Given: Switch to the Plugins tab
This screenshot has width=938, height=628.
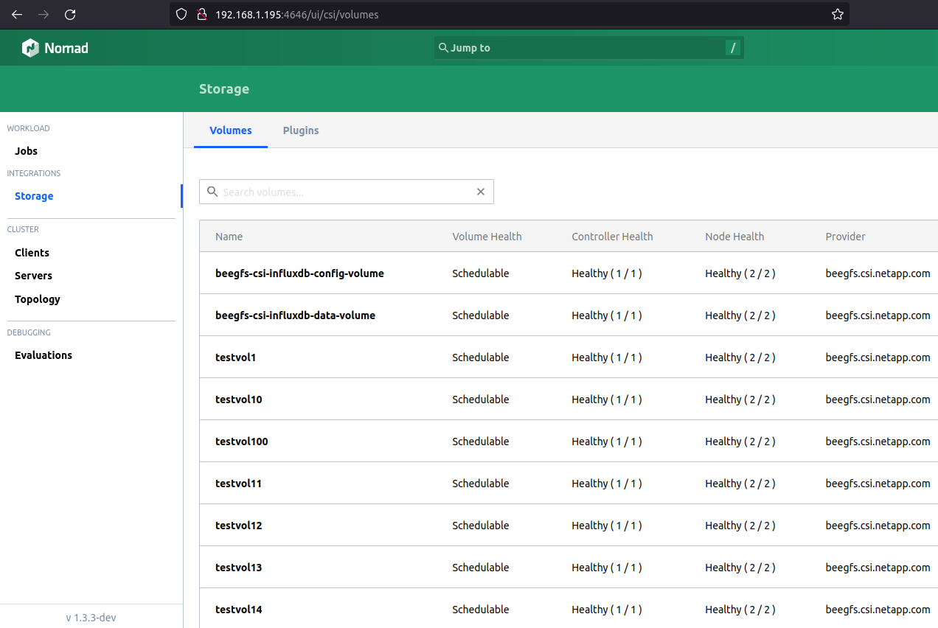Looking at the screenshot, I should coord(301,130).
